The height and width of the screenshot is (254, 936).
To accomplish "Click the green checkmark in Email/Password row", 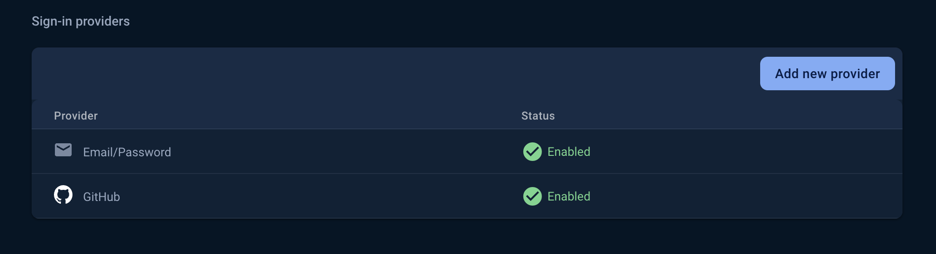I will (532, 152).
